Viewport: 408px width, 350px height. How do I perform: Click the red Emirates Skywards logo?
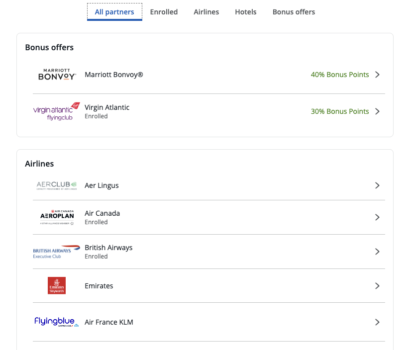point(57,286)
